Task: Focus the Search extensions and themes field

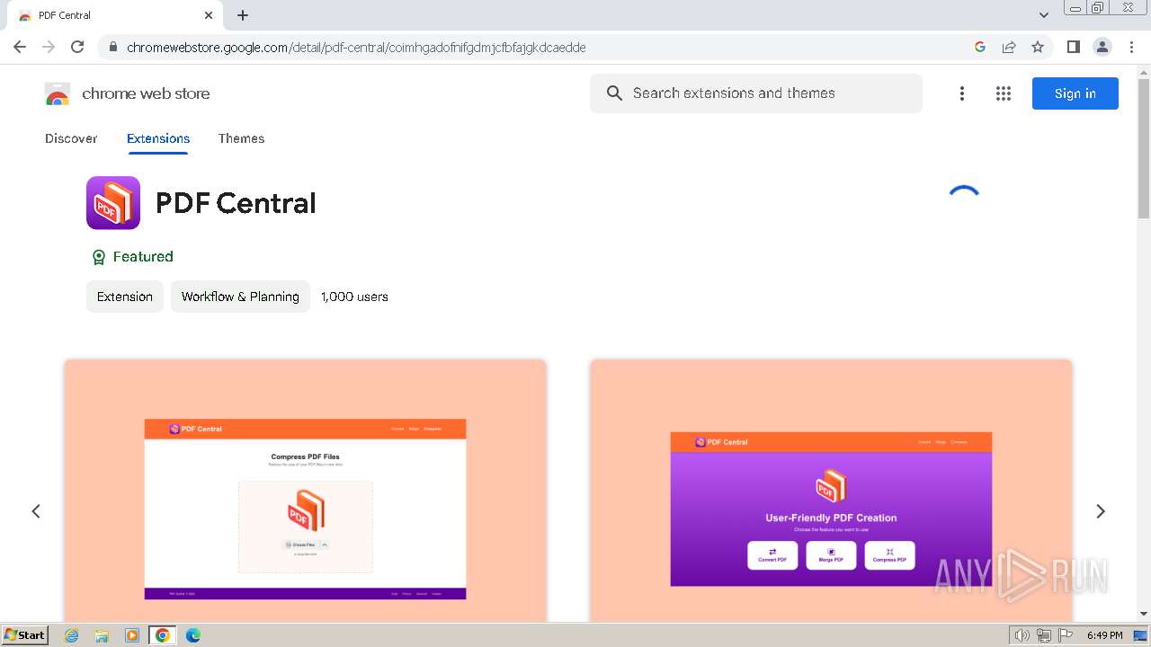Action: coord(755,93)
